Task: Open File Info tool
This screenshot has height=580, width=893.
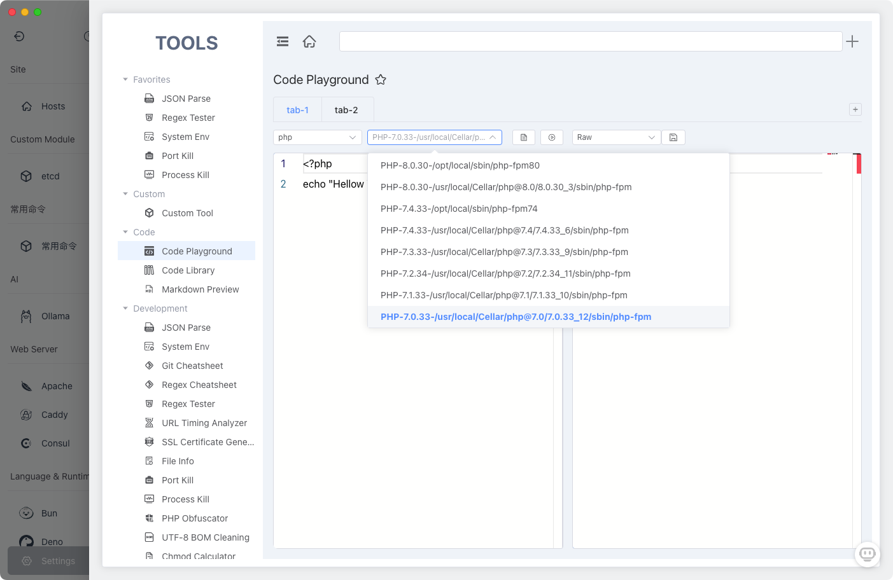Action: (186, 461)
